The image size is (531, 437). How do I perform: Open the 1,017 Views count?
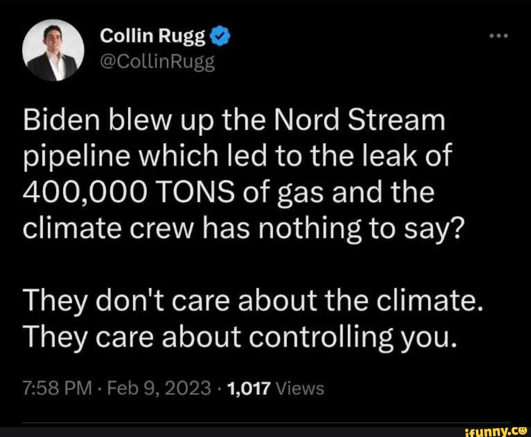click(276, 388)
